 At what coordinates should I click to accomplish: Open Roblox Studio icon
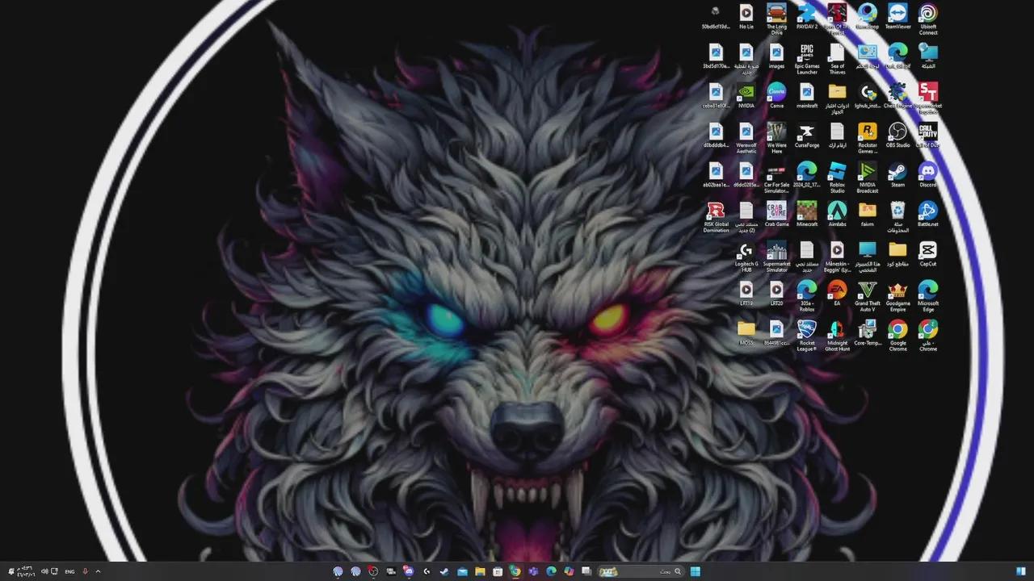837,178
